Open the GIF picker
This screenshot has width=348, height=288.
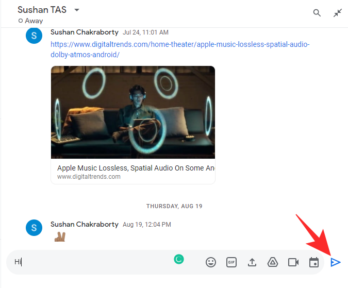(231, 262)
